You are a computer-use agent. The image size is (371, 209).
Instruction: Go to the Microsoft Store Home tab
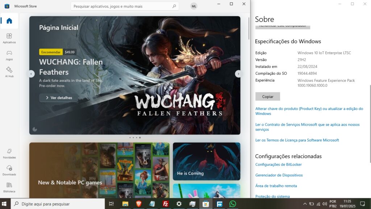[x=9, y=21]
